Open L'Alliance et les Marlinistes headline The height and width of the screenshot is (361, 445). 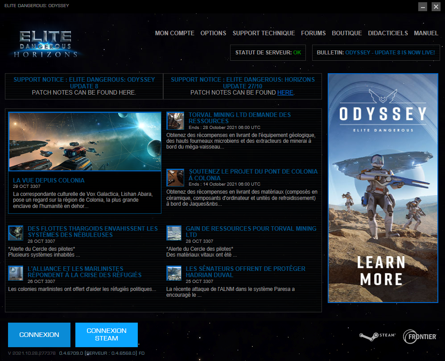click(84, 272)
